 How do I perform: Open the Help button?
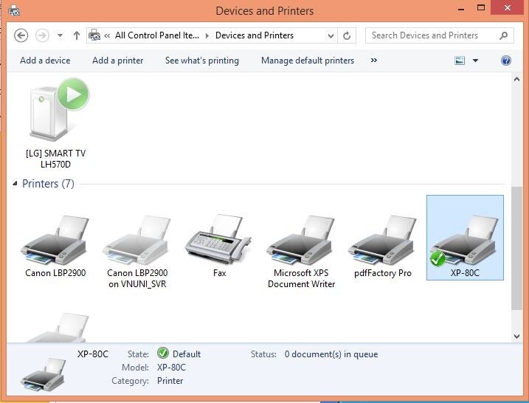(505, 61)
